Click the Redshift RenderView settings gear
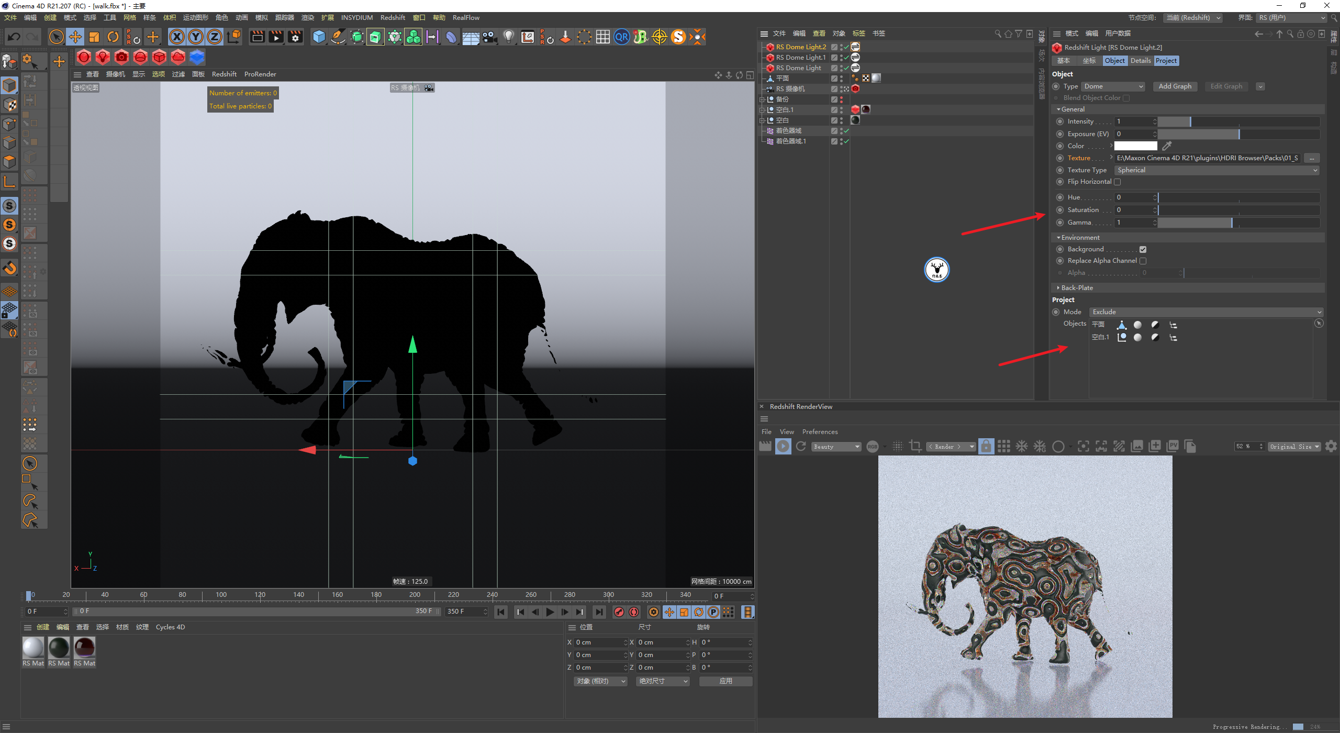Screen dimensions: 1340x733 tap(1331, 447)
